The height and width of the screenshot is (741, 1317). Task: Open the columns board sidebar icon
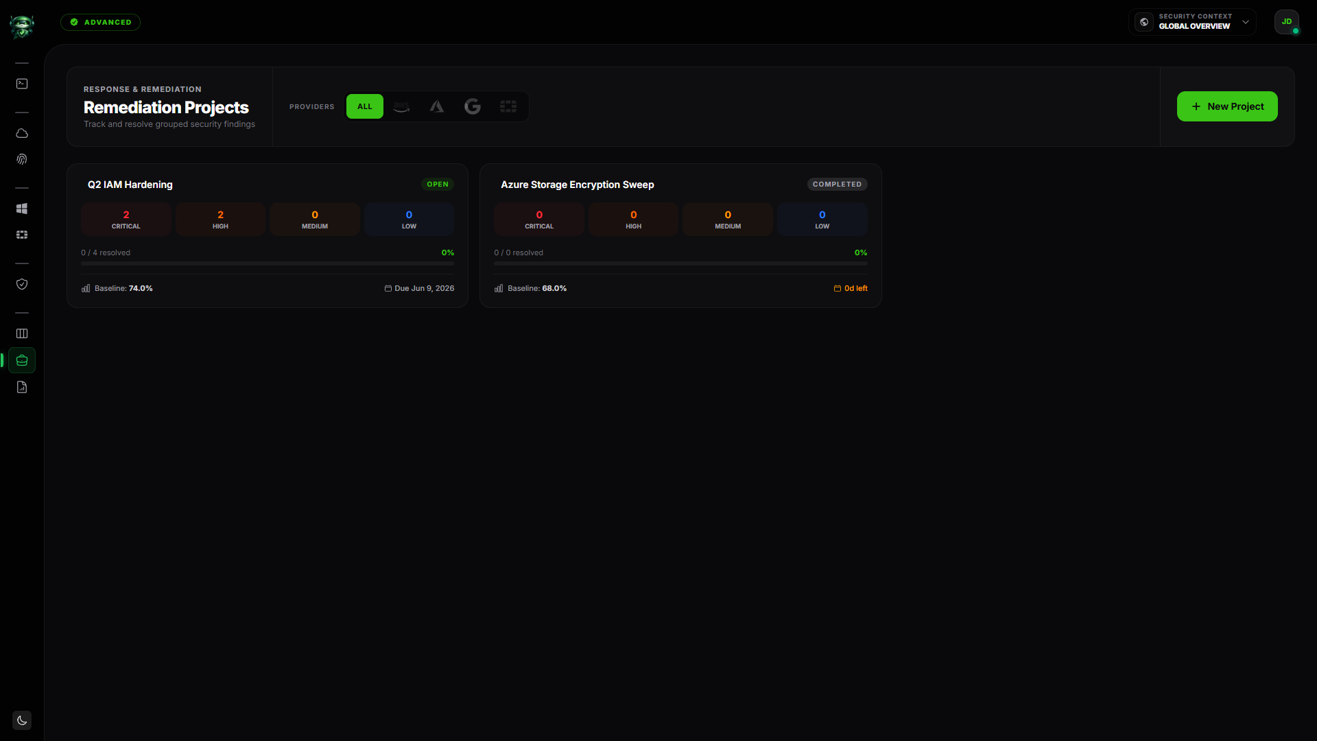(x=22, y=333)
